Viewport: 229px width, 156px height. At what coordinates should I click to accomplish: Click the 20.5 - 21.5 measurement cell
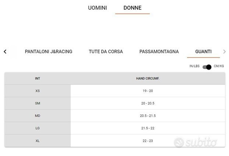[148, 116]
